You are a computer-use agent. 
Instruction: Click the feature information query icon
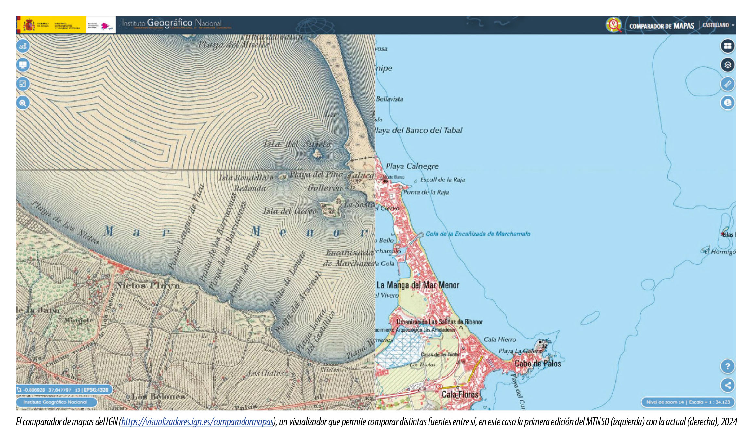[x=728, y=103]
